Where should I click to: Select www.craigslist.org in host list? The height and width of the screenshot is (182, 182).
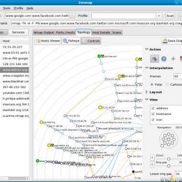[15, 76]
